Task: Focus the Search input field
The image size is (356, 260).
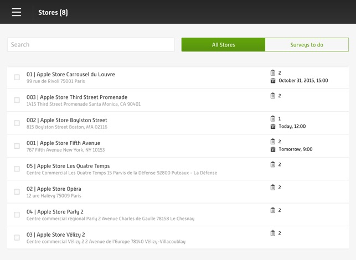Action: tap(91, 45)
